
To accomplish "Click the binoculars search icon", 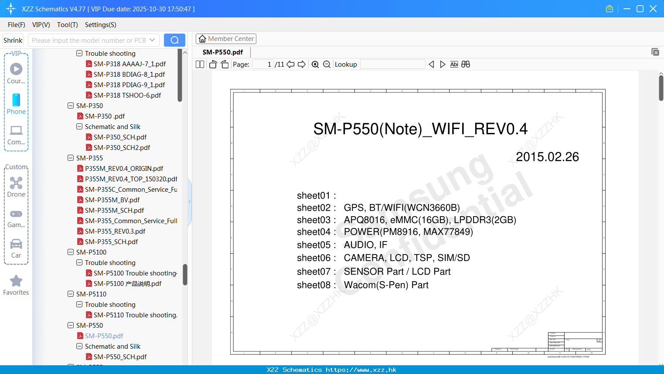I will point(466,65).
